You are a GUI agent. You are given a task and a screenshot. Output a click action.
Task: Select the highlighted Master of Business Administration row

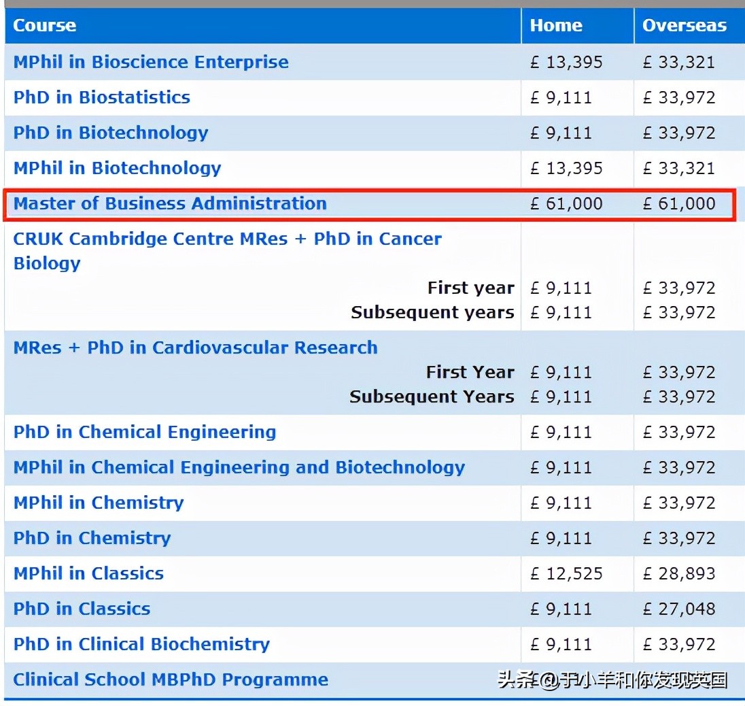[169, 203]
